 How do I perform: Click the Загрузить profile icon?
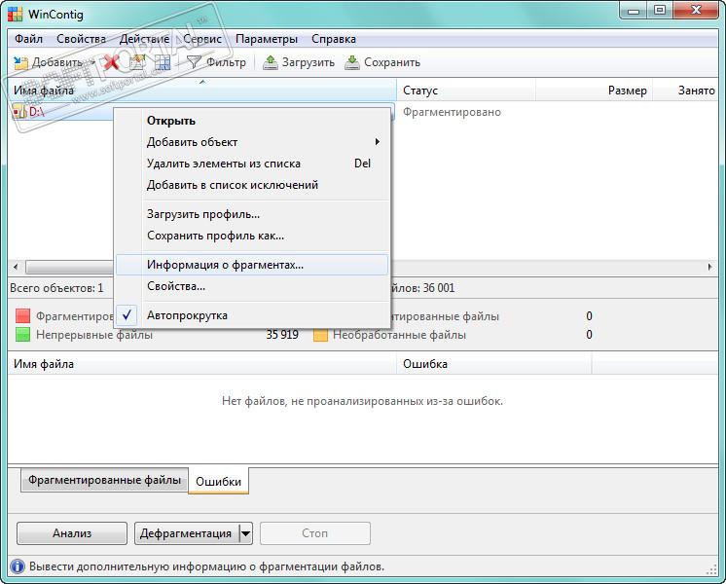point(270,62)
